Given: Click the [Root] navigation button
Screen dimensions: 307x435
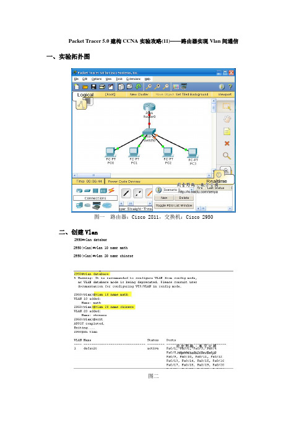Looking at the screenshot, I should 110,95.
